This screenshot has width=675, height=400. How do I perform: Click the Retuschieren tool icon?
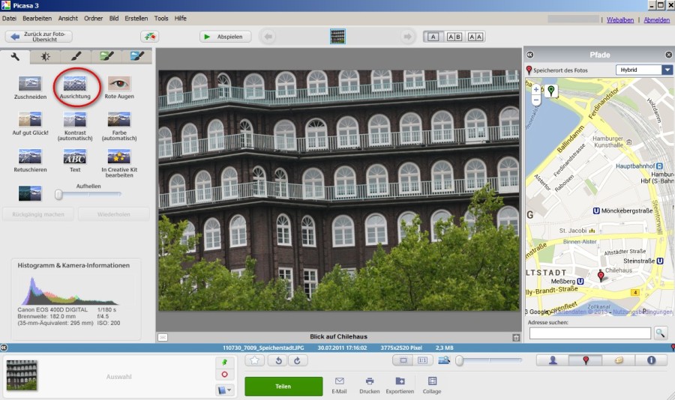(x=30, y=157)
